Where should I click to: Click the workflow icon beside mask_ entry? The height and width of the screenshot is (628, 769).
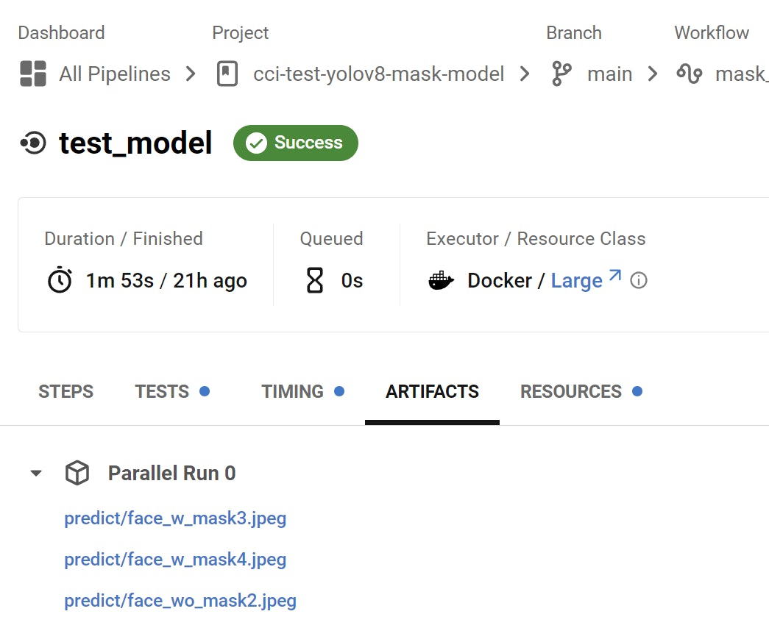[688, 74]
